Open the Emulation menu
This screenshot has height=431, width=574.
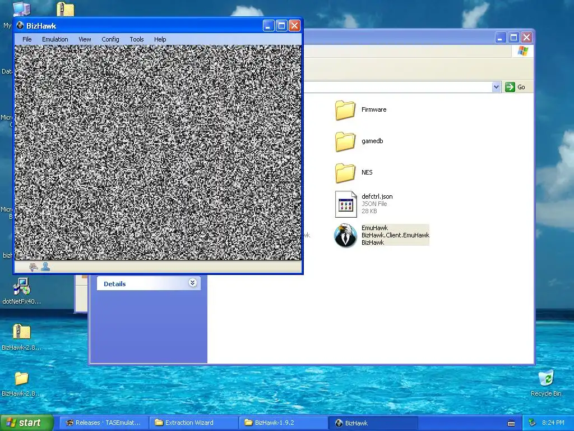click(x=55, y=39)
